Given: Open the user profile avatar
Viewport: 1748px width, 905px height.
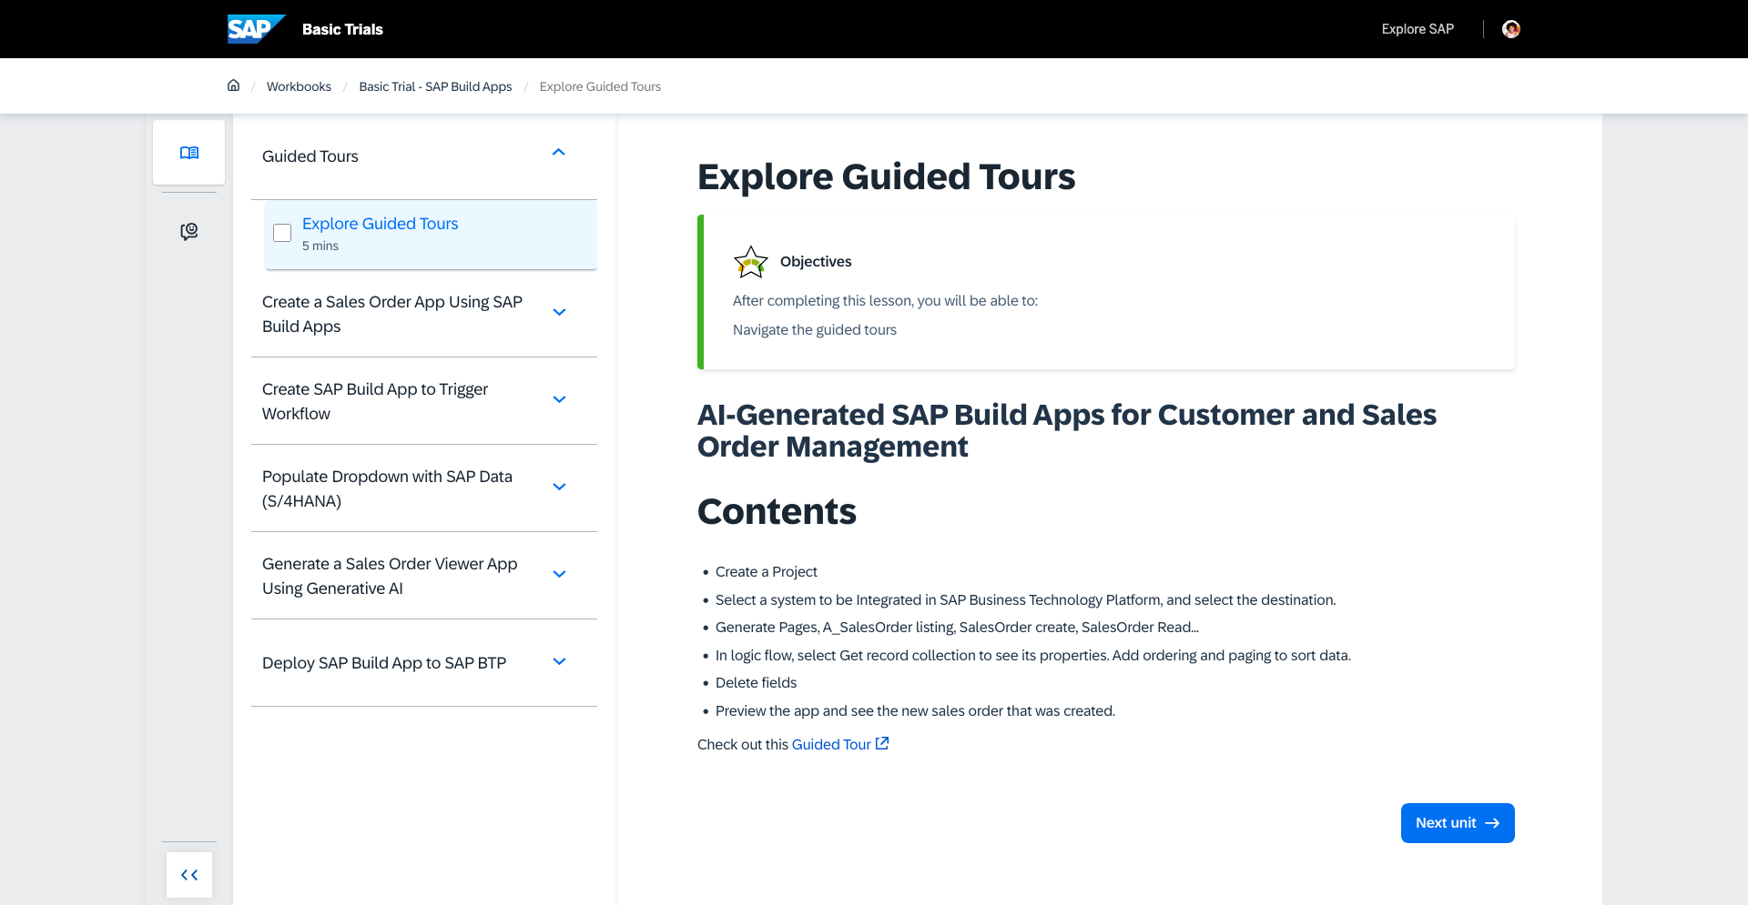Looking at the screenshot, I should [x=1511, y=29].
